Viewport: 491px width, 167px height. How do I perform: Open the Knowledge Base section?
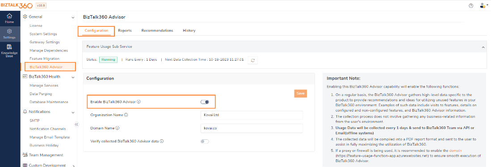[x=9, y=51]
